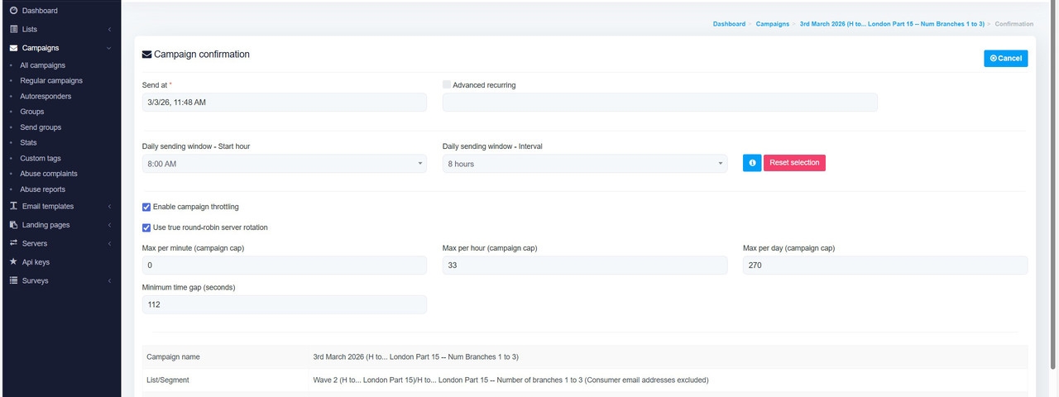The width and height of the screenshot is (1059, 397).
Task: Click the Max per day field
Action: click(885, 265)
